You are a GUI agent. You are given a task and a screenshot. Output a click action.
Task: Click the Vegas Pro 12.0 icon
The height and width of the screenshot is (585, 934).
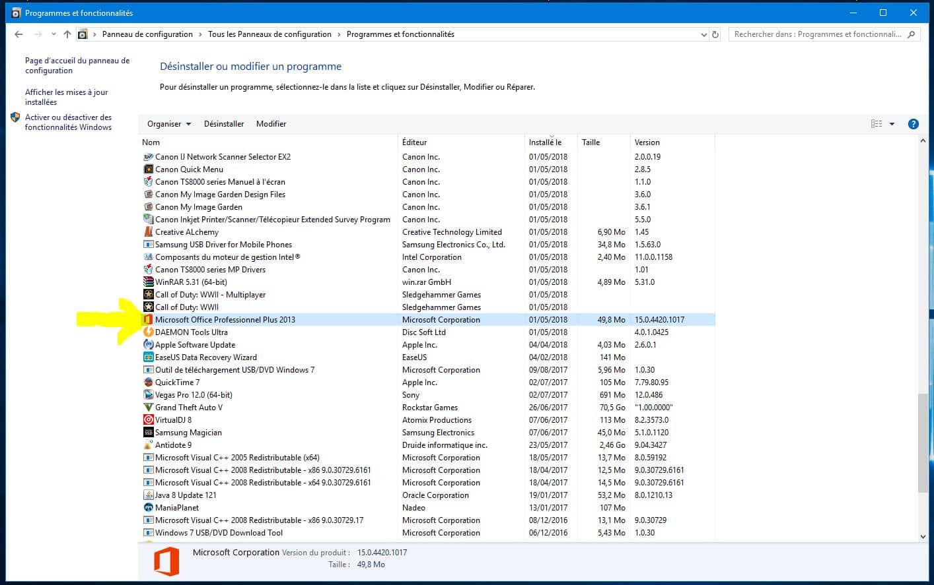(149, 394)
